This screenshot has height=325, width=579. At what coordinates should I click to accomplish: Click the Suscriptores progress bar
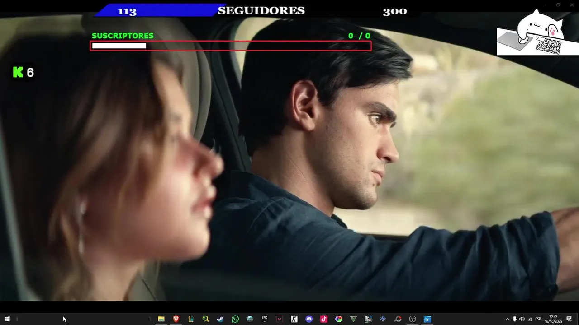click(231, 46)
